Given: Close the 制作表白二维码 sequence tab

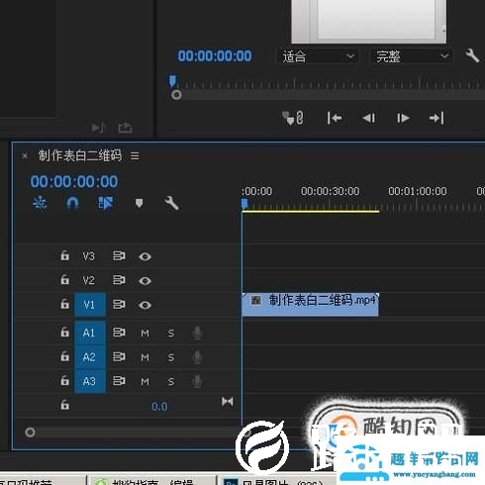Looking at the screenshot, I should (25, 155).
